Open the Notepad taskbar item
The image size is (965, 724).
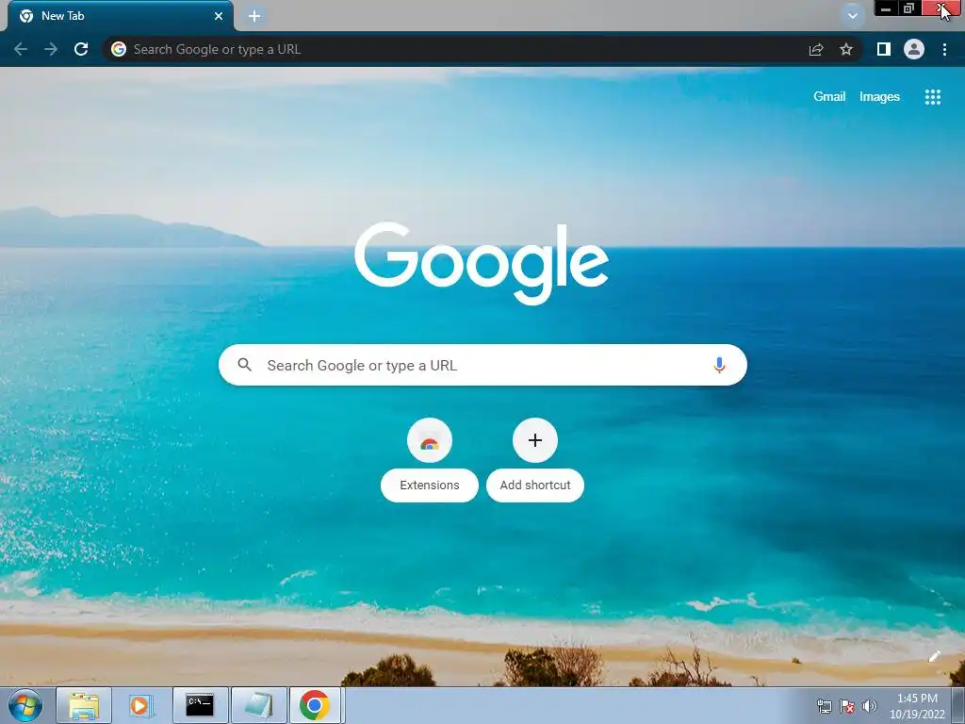click(x=258, y=705)
